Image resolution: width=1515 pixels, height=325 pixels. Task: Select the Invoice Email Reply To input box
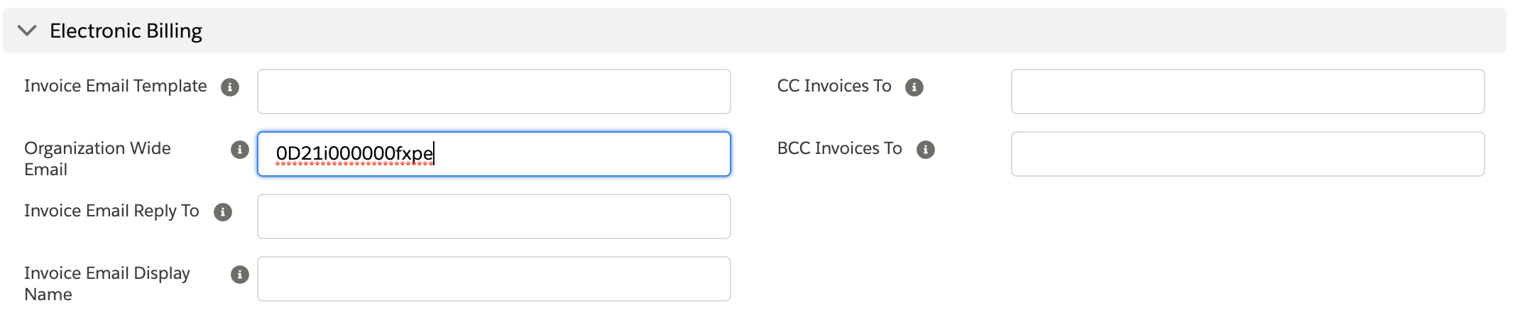pyautogui.click(x=493, y=216)
